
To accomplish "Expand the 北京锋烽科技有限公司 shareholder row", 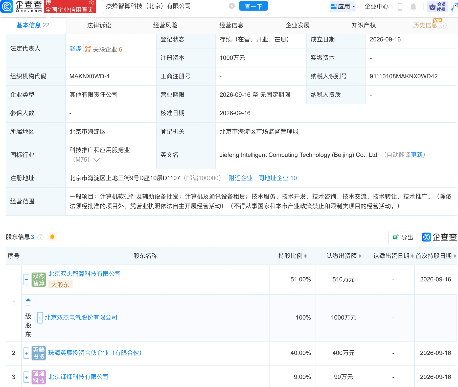I will point(26,377).
